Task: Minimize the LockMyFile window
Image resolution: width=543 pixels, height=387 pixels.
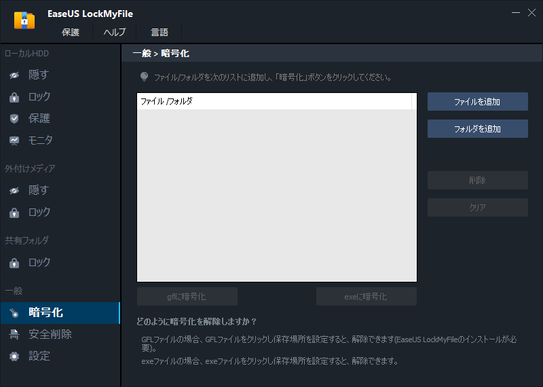Action: coord(516,13)
